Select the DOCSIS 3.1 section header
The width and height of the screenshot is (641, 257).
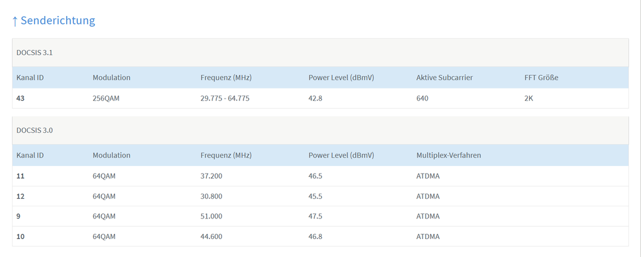click(x=35, y=53)
